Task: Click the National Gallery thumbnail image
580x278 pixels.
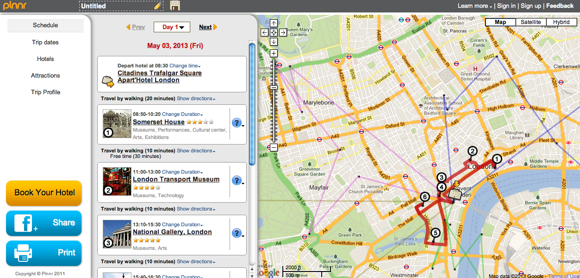Action: [117, 234]
